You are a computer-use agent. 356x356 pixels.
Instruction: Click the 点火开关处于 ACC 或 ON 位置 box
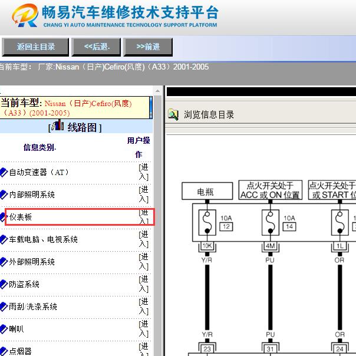click(270, 190)
